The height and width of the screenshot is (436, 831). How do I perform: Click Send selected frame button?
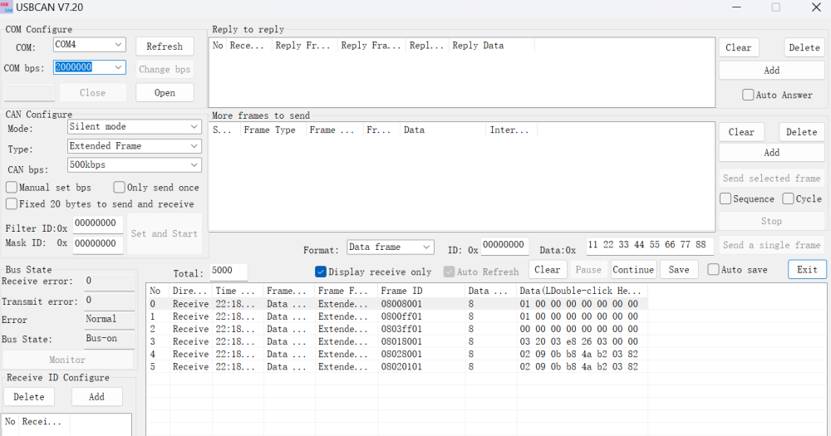[772, 179]
